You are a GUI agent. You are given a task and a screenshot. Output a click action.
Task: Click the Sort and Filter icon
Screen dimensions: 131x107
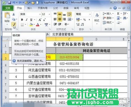pos(125,14)
